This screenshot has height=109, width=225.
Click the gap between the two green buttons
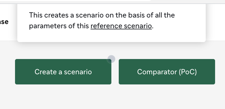115,72
